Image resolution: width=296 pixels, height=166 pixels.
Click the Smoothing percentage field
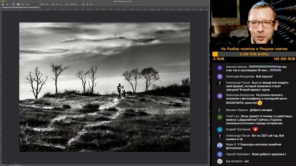(77, 4)
